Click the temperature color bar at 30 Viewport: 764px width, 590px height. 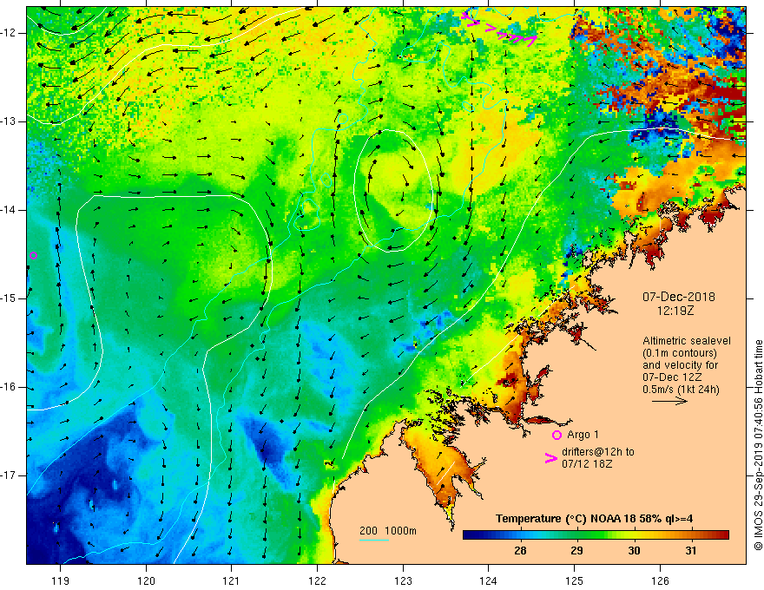tap(634, 535)
